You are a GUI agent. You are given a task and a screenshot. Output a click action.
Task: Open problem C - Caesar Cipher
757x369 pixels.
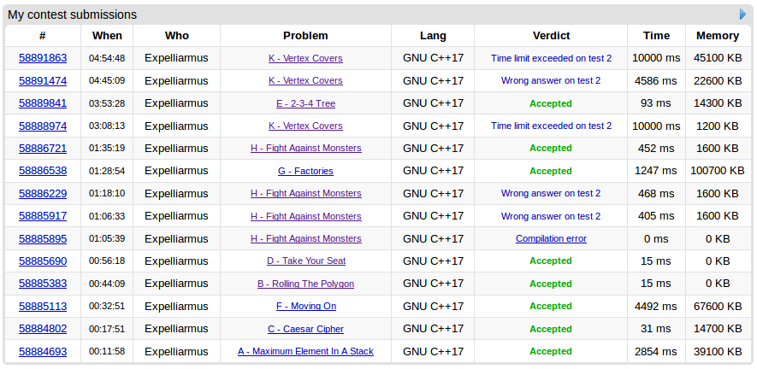tap(305, 329)
